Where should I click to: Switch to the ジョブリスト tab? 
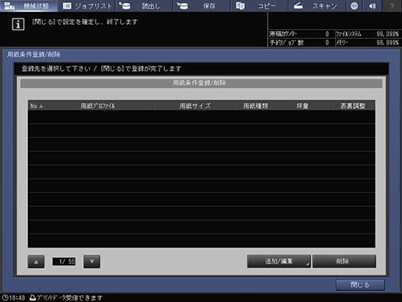coord(86,5)
